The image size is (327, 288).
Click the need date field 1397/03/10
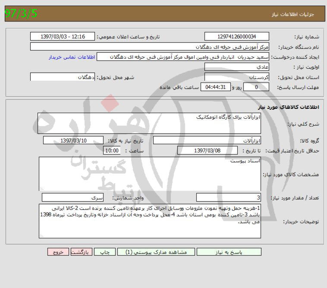(x=73, y=140)
